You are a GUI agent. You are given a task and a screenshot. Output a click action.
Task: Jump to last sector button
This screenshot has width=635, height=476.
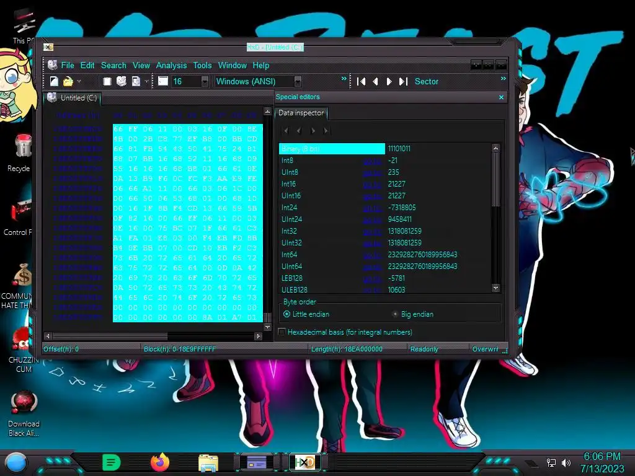click(403, 82)
